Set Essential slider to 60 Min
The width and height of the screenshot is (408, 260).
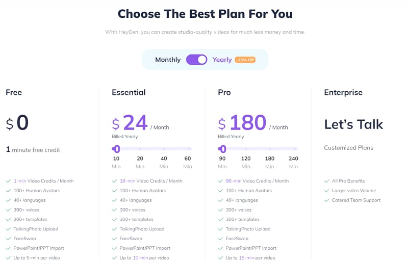(188, 149)
